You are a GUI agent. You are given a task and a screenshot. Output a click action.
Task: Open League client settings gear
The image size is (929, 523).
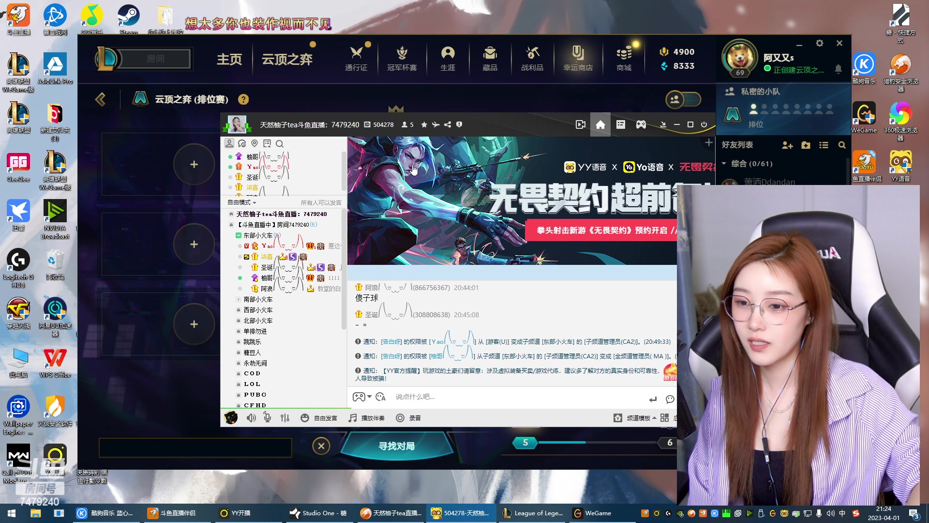coord(819,43)
